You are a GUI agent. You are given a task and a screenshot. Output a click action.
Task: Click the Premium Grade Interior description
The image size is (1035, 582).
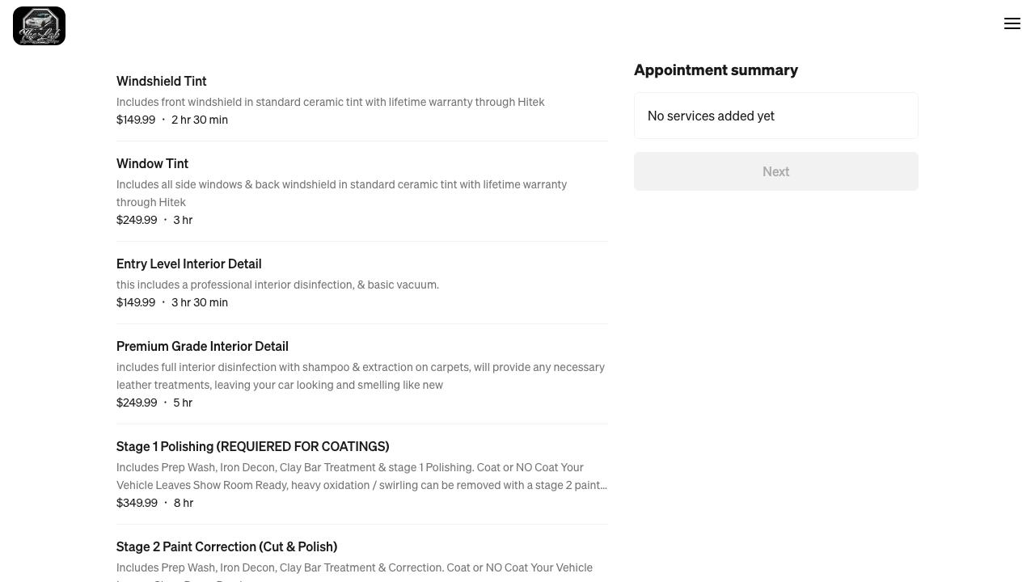[x=360, y=376]
